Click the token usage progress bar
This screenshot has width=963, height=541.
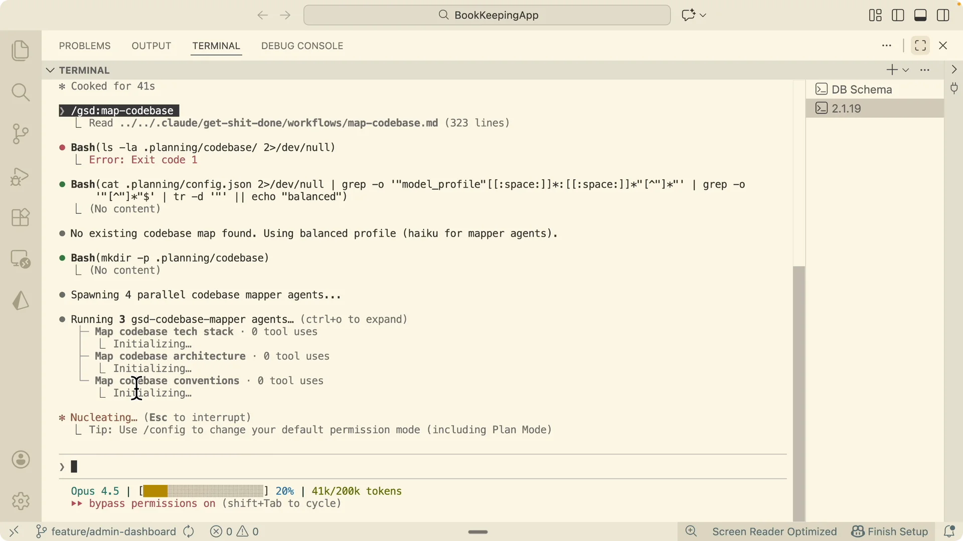[203, 491]
